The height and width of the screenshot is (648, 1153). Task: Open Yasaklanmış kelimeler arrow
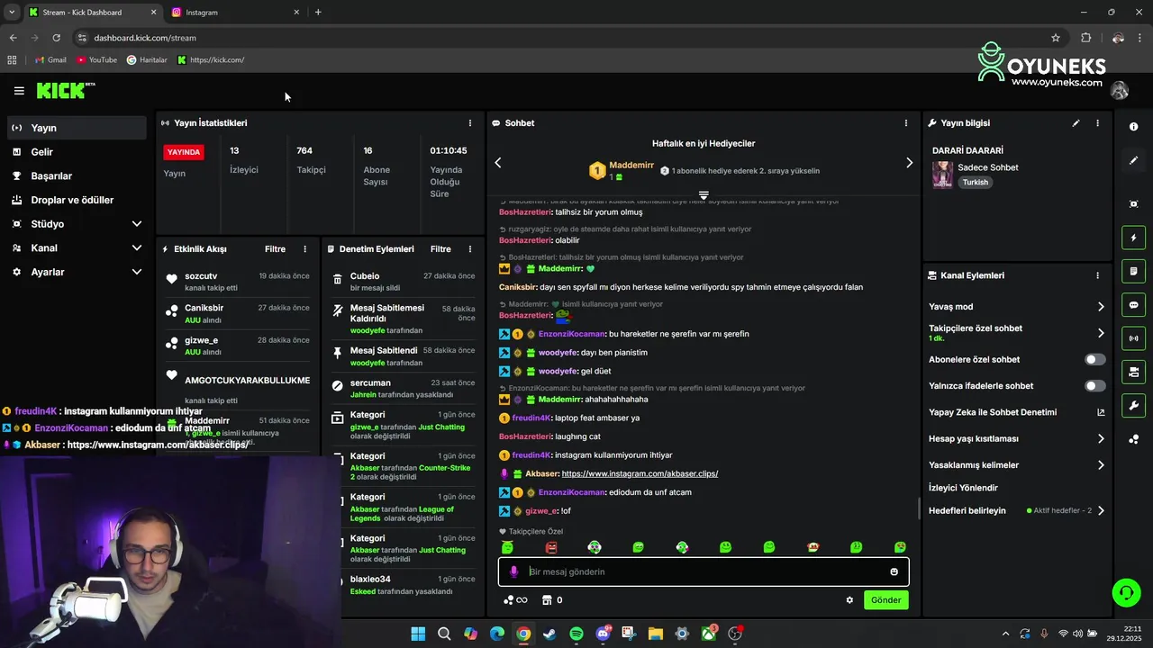click(x=1101, y=465)
